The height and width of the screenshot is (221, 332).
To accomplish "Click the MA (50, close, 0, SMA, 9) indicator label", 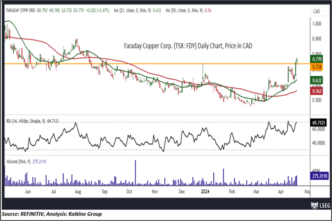I will 184,10.
